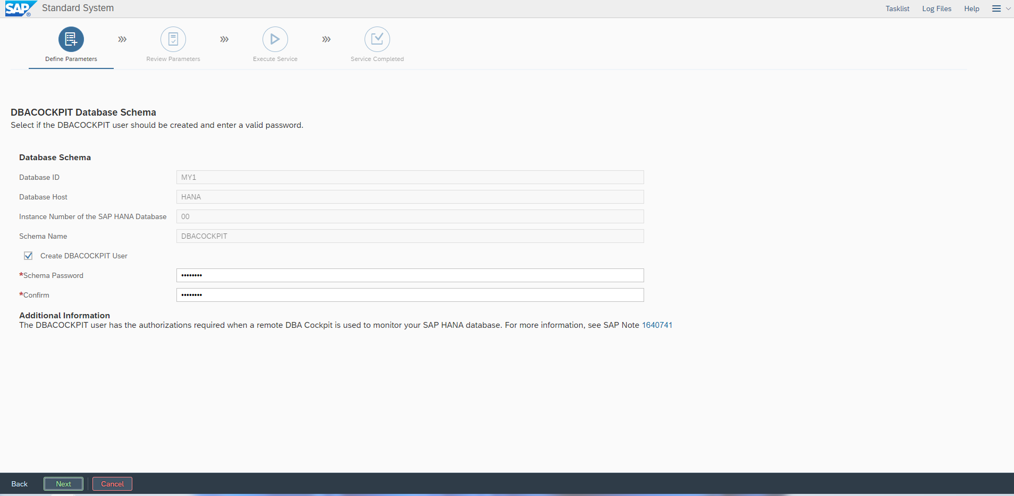Open the Tasklist menu
Screen dimensions: 1014x496
coord(897,8)
